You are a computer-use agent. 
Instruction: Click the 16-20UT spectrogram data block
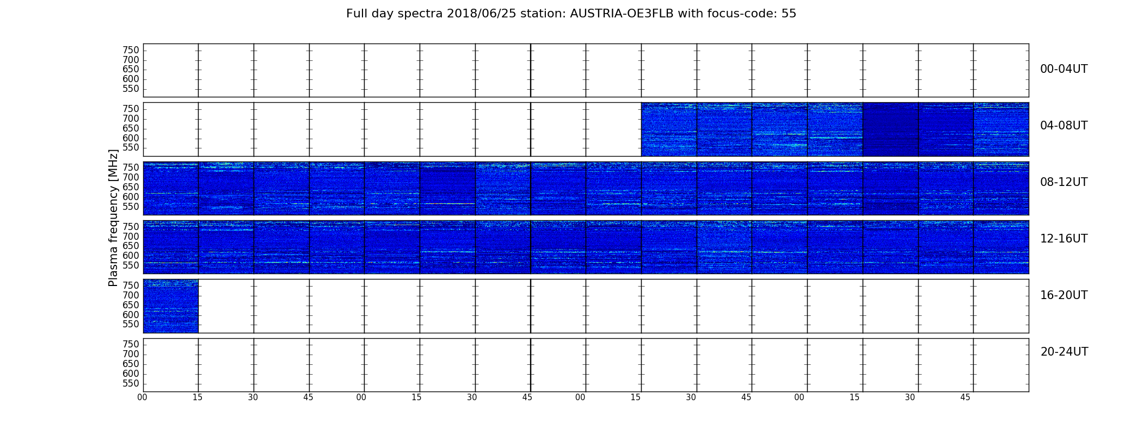tap(171, 306)
